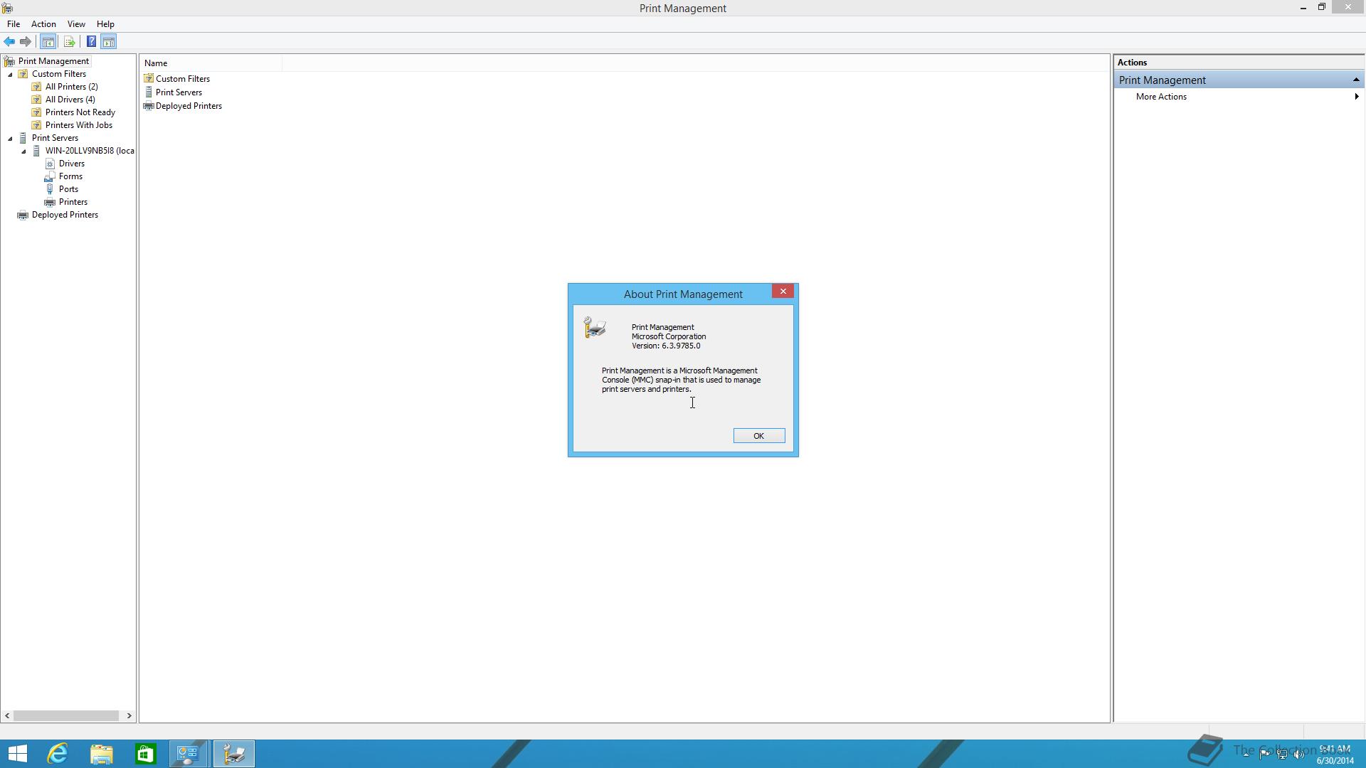1366x768 pixels.
Task: Select the Ports tree item
Action: click(x=68, y=189)
